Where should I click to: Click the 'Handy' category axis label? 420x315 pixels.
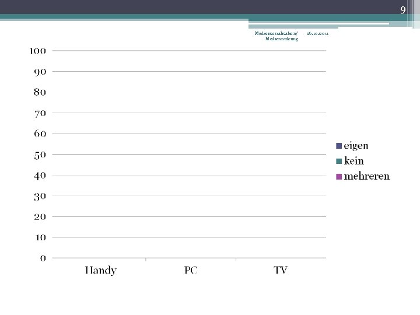101,270
